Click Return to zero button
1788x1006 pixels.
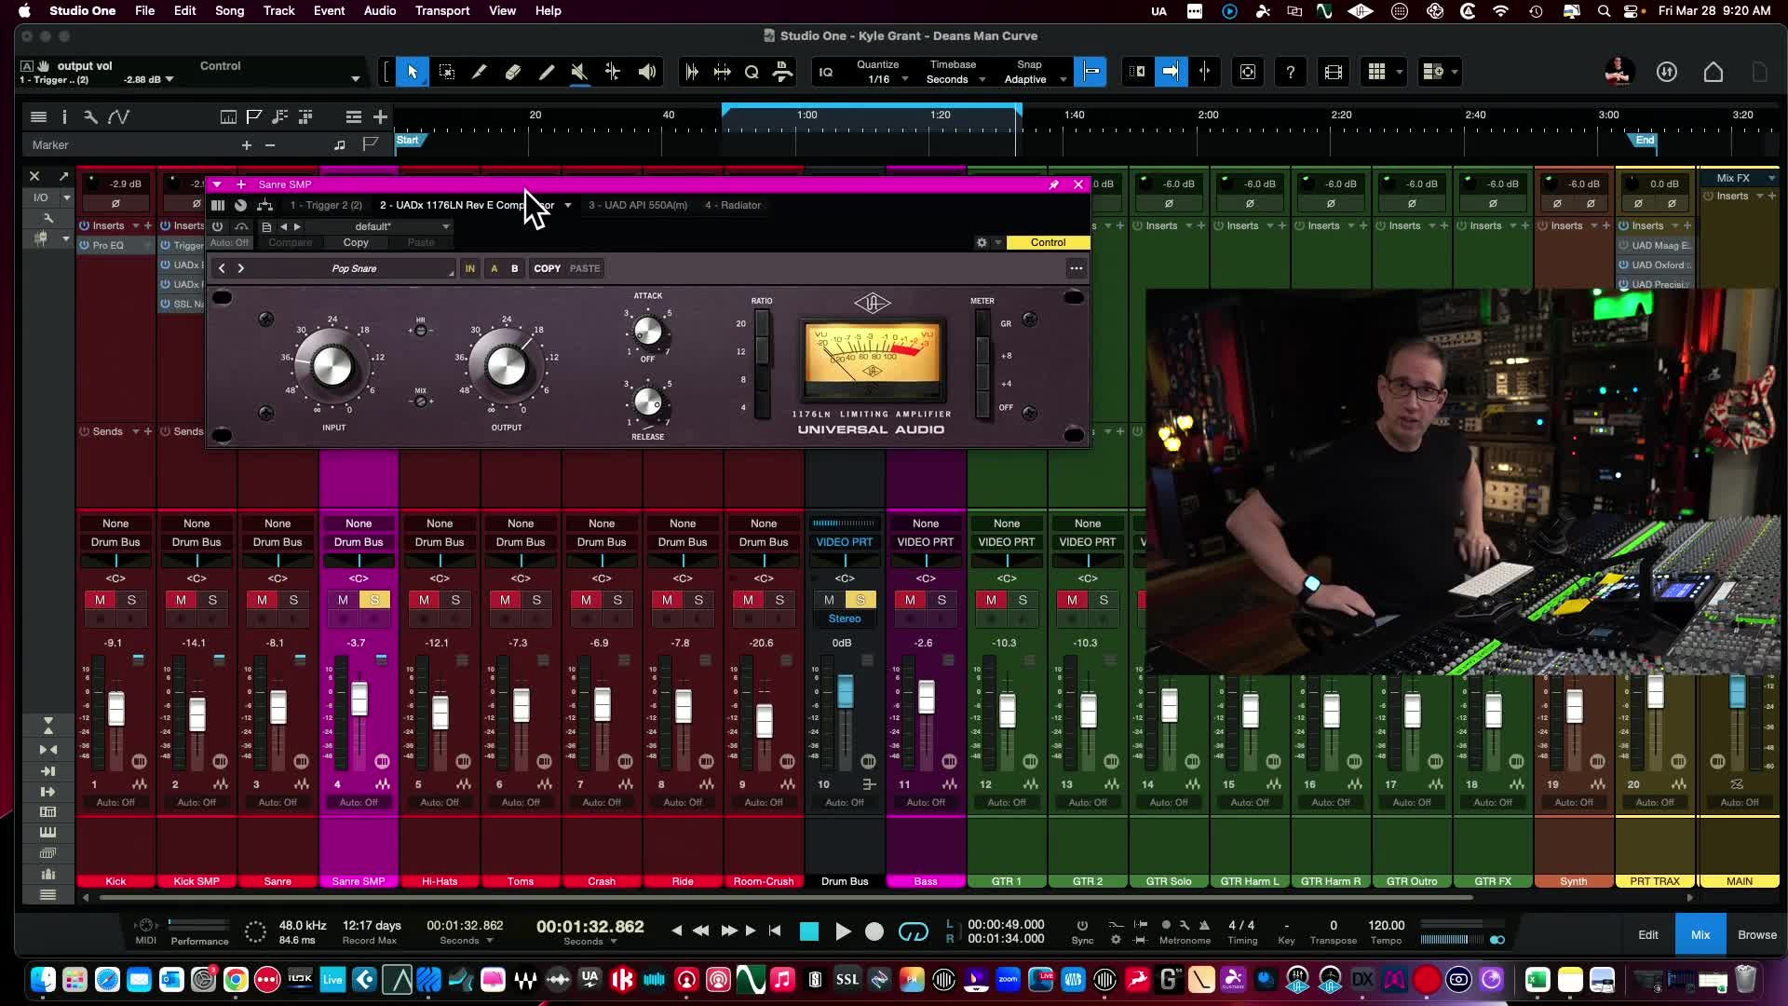pos(775,931)
